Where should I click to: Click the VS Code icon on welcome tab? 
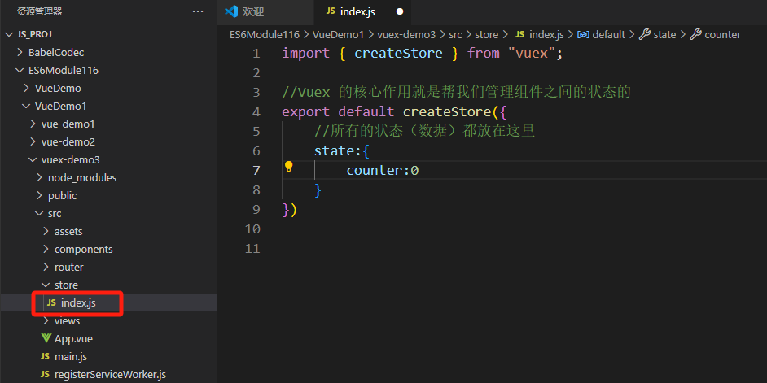pos(230,11)
